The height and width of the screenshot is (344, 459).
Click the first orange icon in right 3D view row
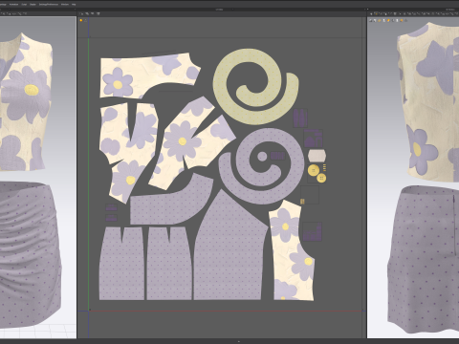(x=388, y=20)
